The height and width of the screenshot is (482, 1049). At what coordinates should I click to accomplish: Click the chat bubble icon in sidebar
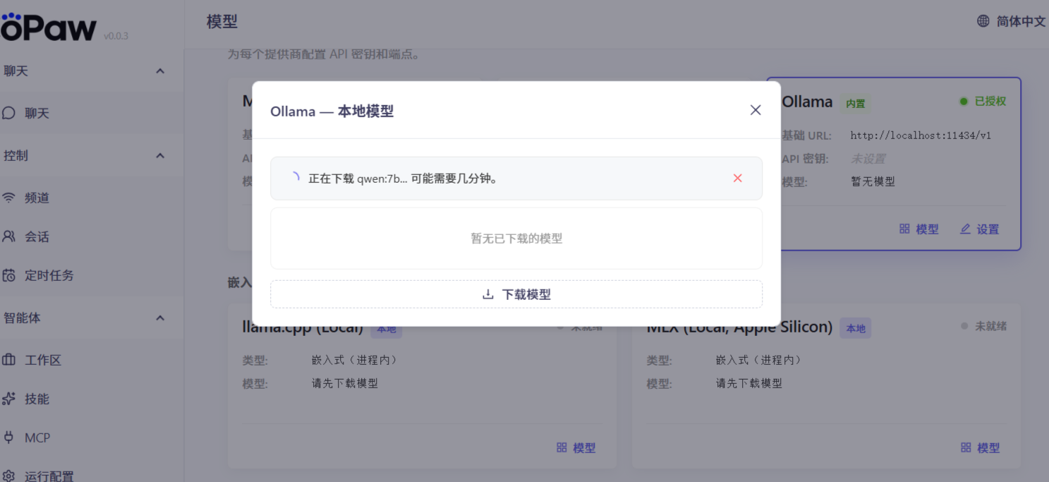tap(9, 113)
